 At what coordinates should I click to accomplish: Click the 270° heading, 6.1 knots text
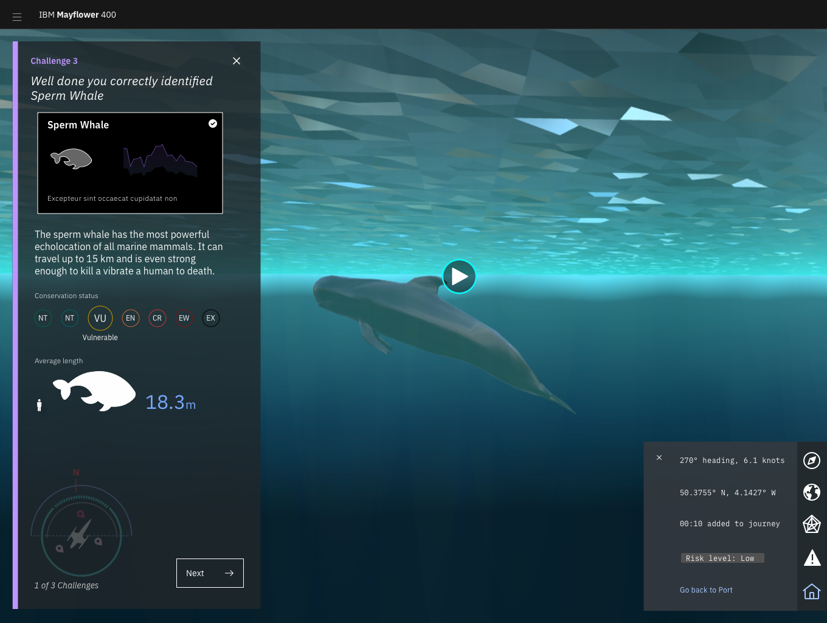pos(732,461)
